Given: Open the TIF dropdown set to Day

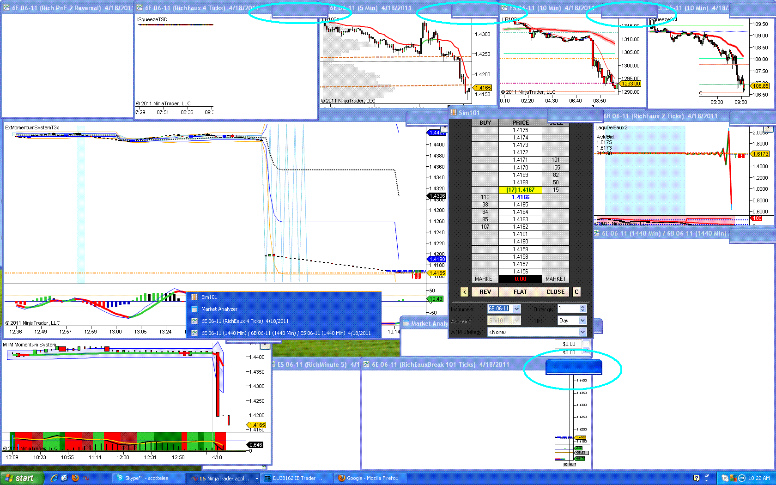Looking at the screenshot, I should (x=582, y=321).
